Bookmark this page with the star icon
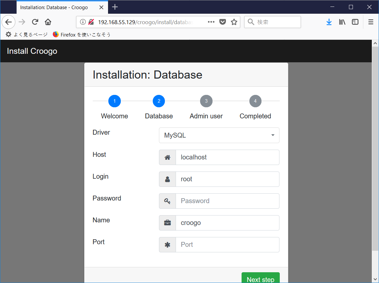379x283 pixels. 234,22
